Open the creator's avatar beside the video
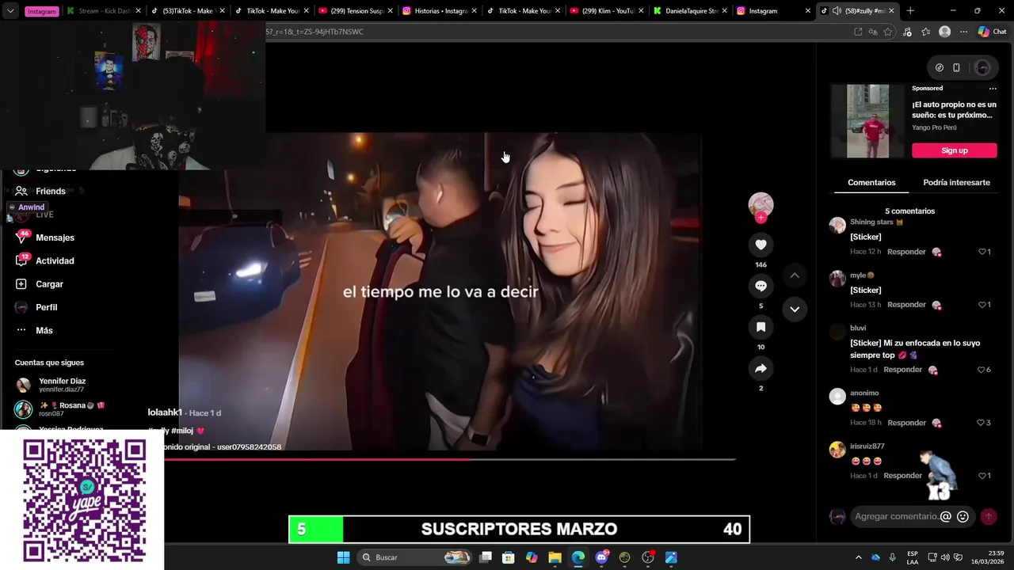Image resolution: width=1014 pixels, height=570 pixels. 760,204
